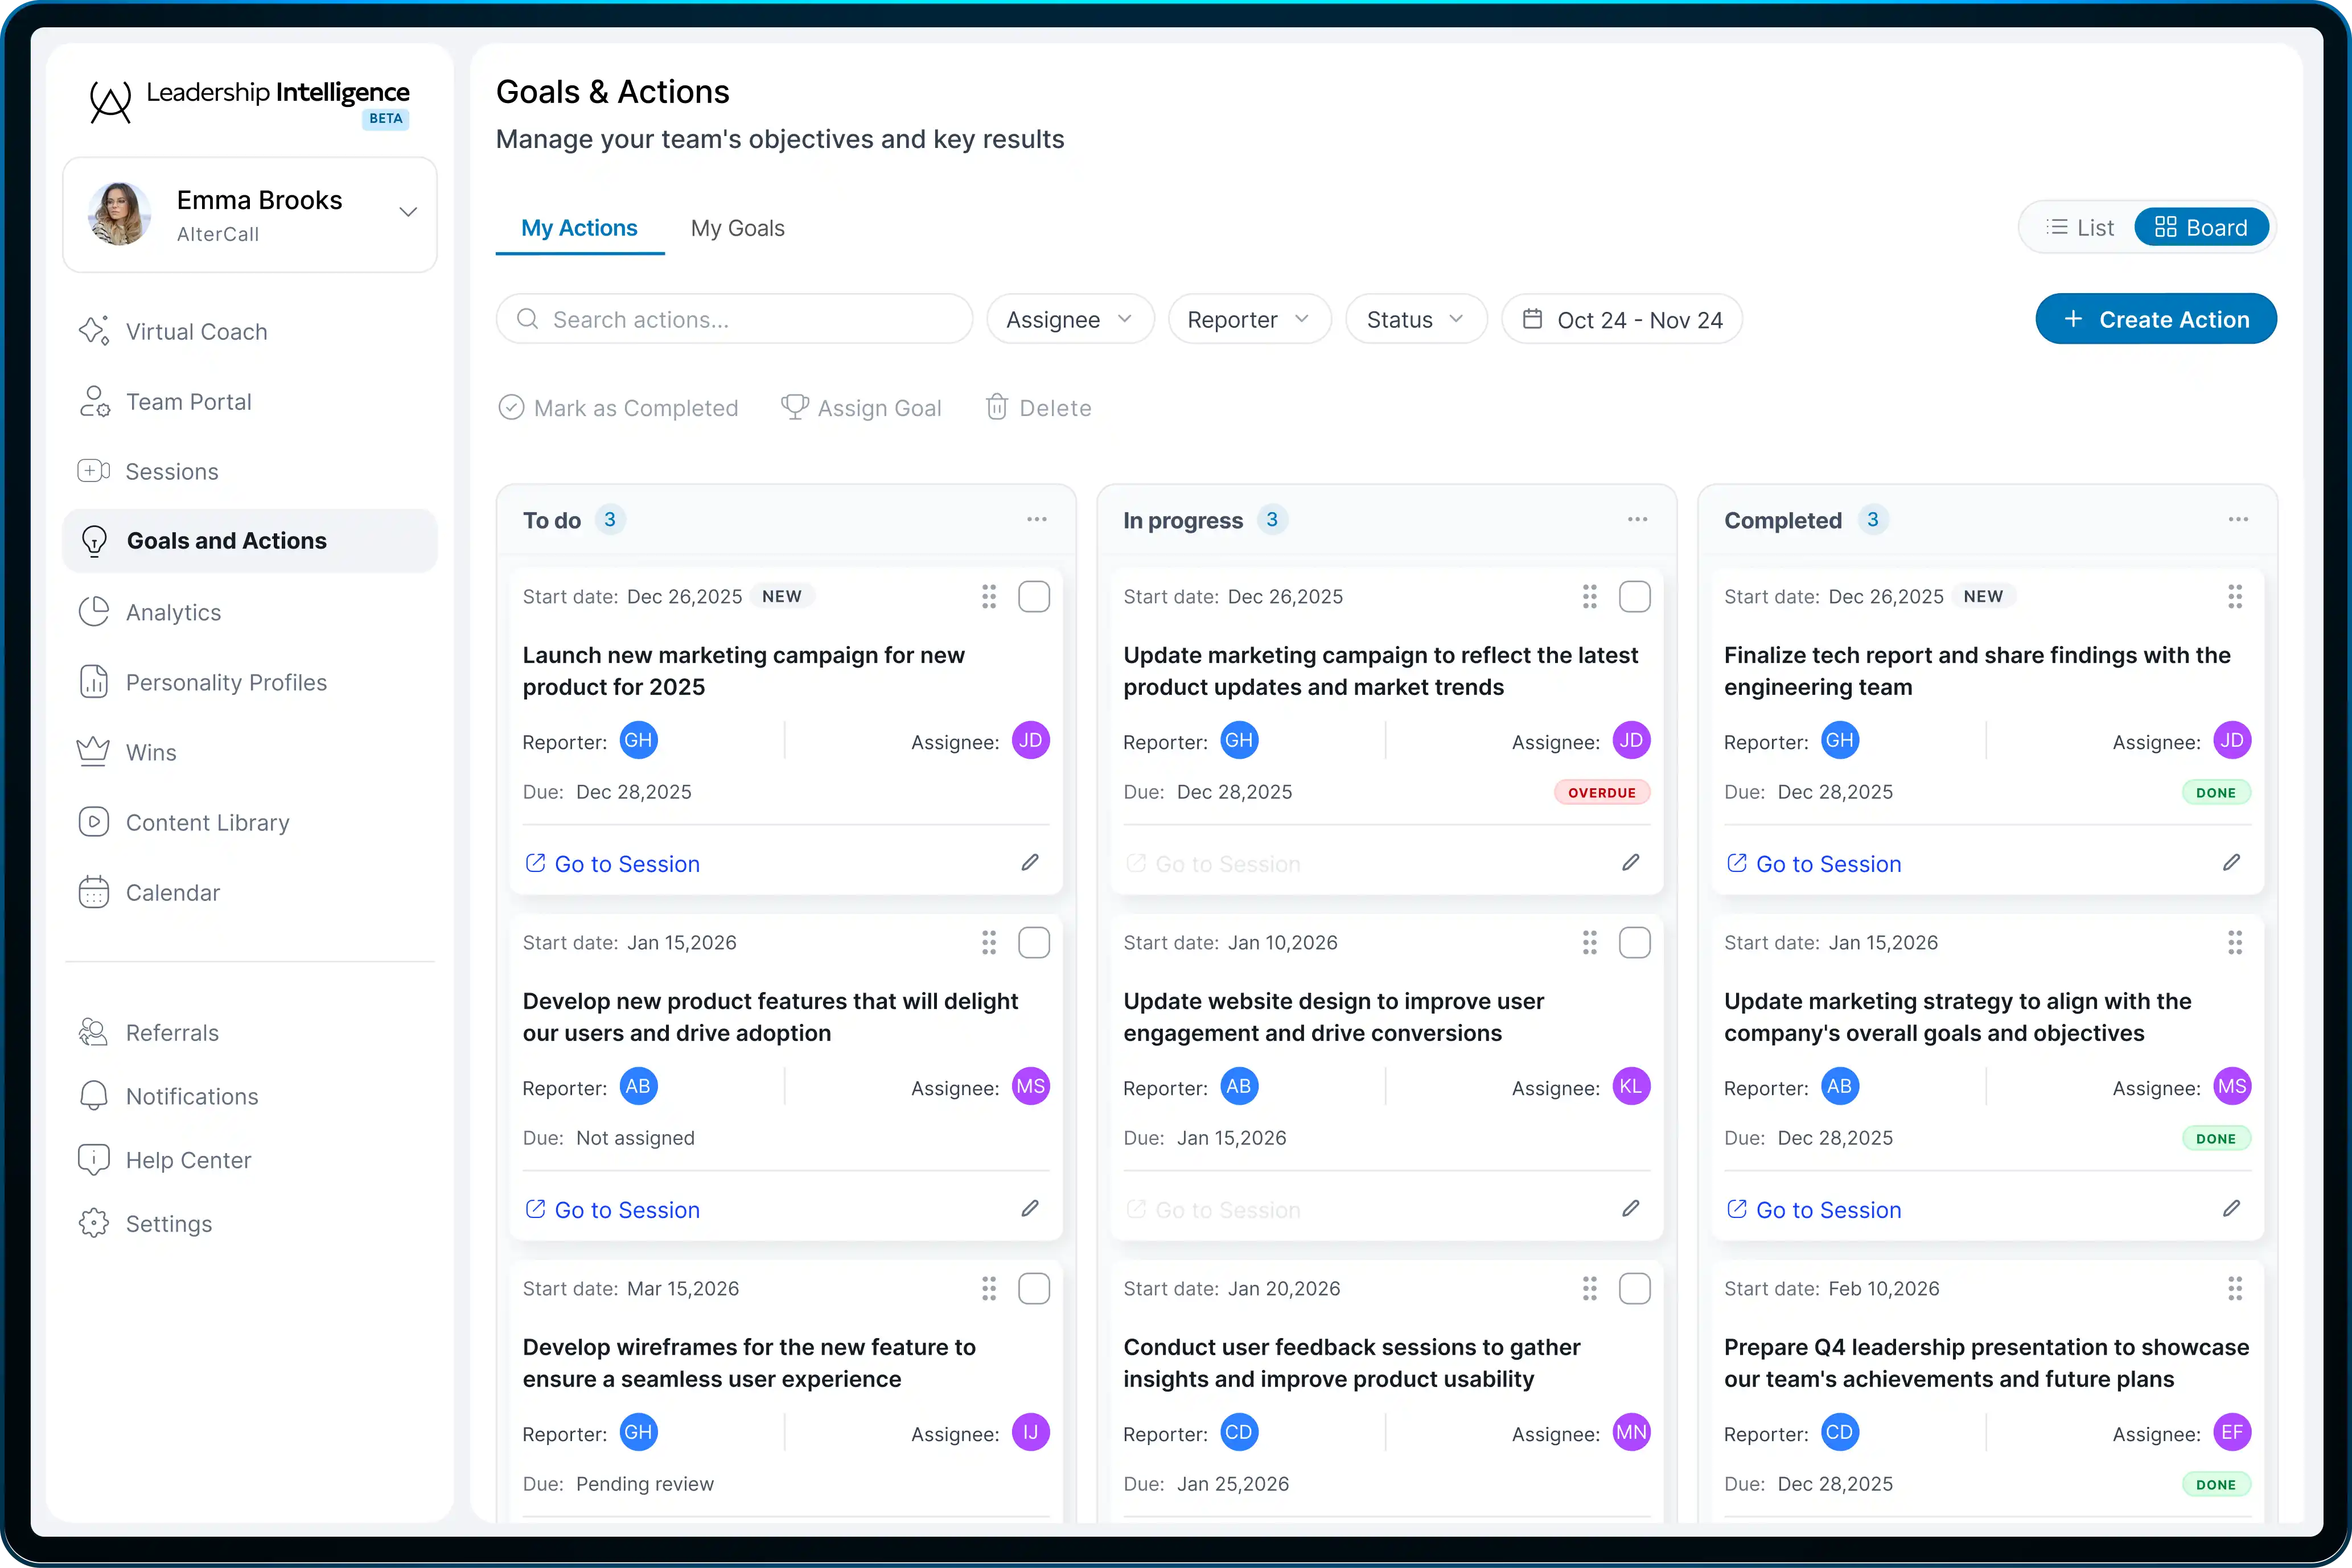
Task: Click the Wins crown icon
Action: (x=93, y=752)
